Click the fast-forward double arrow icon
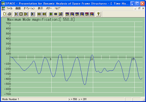The image size is (146, 102). click(x=39, y=14)
